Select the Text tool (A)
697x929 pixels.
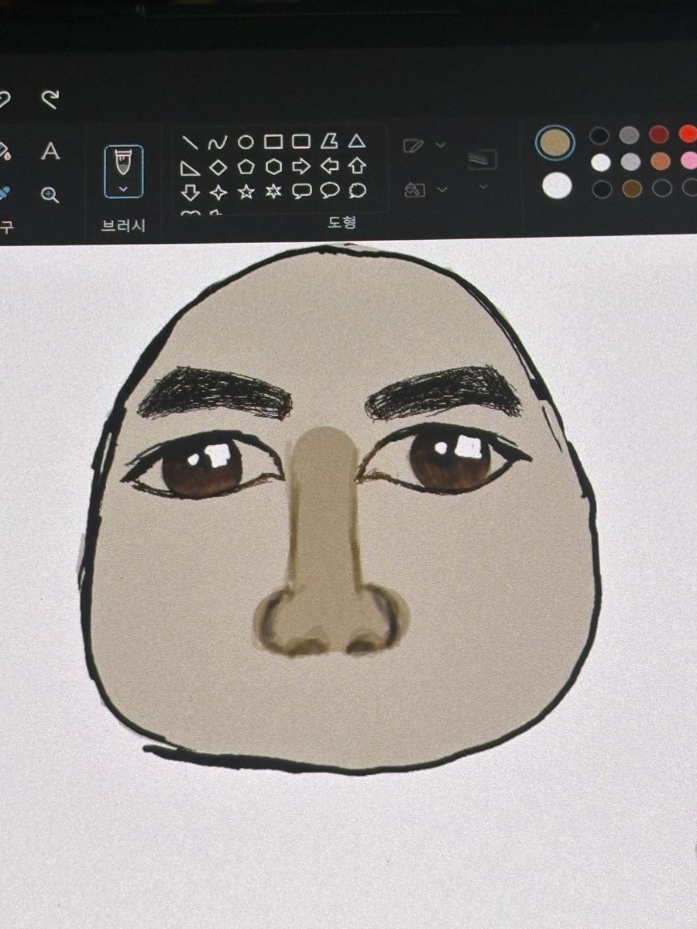coord(50,151)
